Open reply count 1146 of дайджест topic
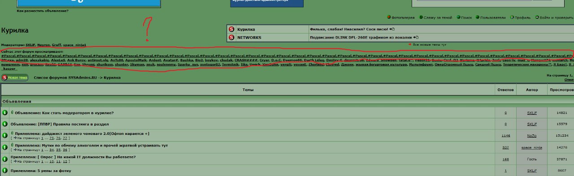This screenshot has width=574, height=176. (505, 135)
